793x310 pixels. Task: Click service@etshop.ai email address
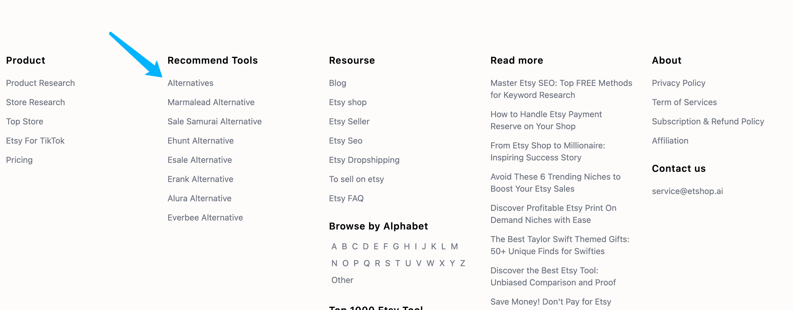[x=687, y=191]
